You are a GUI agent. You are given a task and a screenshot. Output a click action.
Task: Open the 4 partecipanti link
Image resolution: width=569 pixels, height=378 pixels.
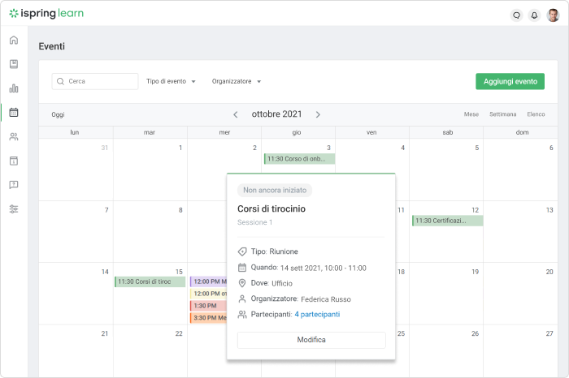pyautogui.click(x=317, y=314)
